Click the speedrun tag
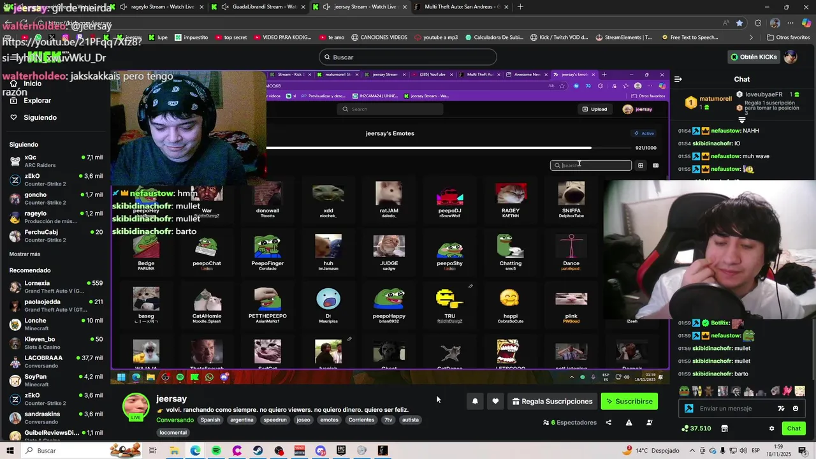This screenshot has width=816, height=459. click(275, 420)
